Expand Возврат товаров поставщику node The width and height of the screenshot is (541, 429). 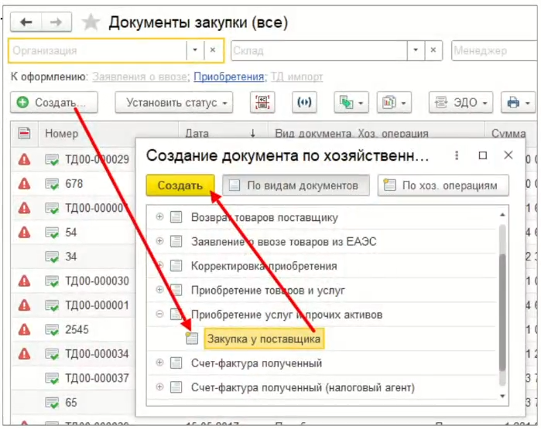[159, 216]
